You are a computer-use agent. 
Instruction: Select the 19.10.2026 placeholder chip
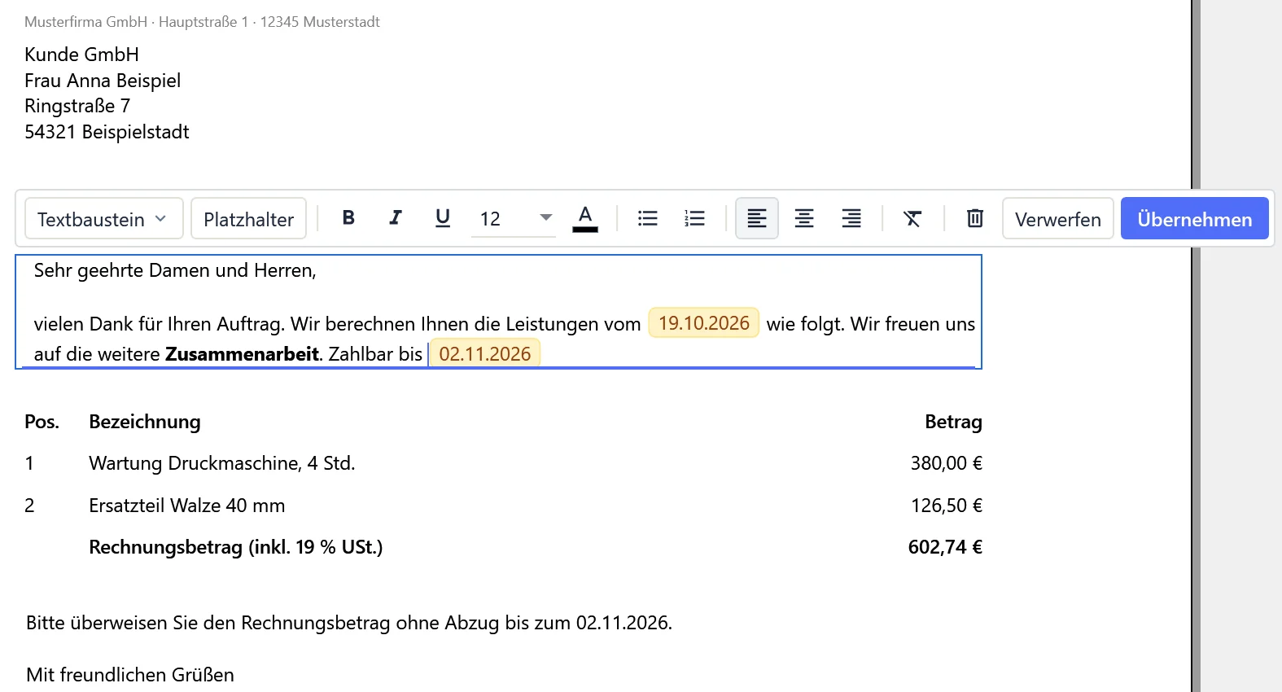704,323
